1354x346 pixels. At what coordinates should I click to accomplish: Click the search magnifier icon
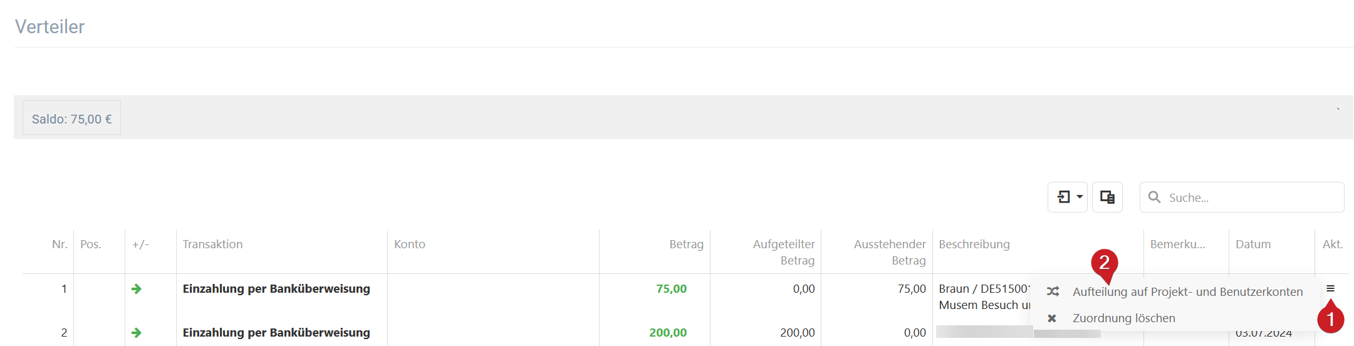click(1154, 197)
